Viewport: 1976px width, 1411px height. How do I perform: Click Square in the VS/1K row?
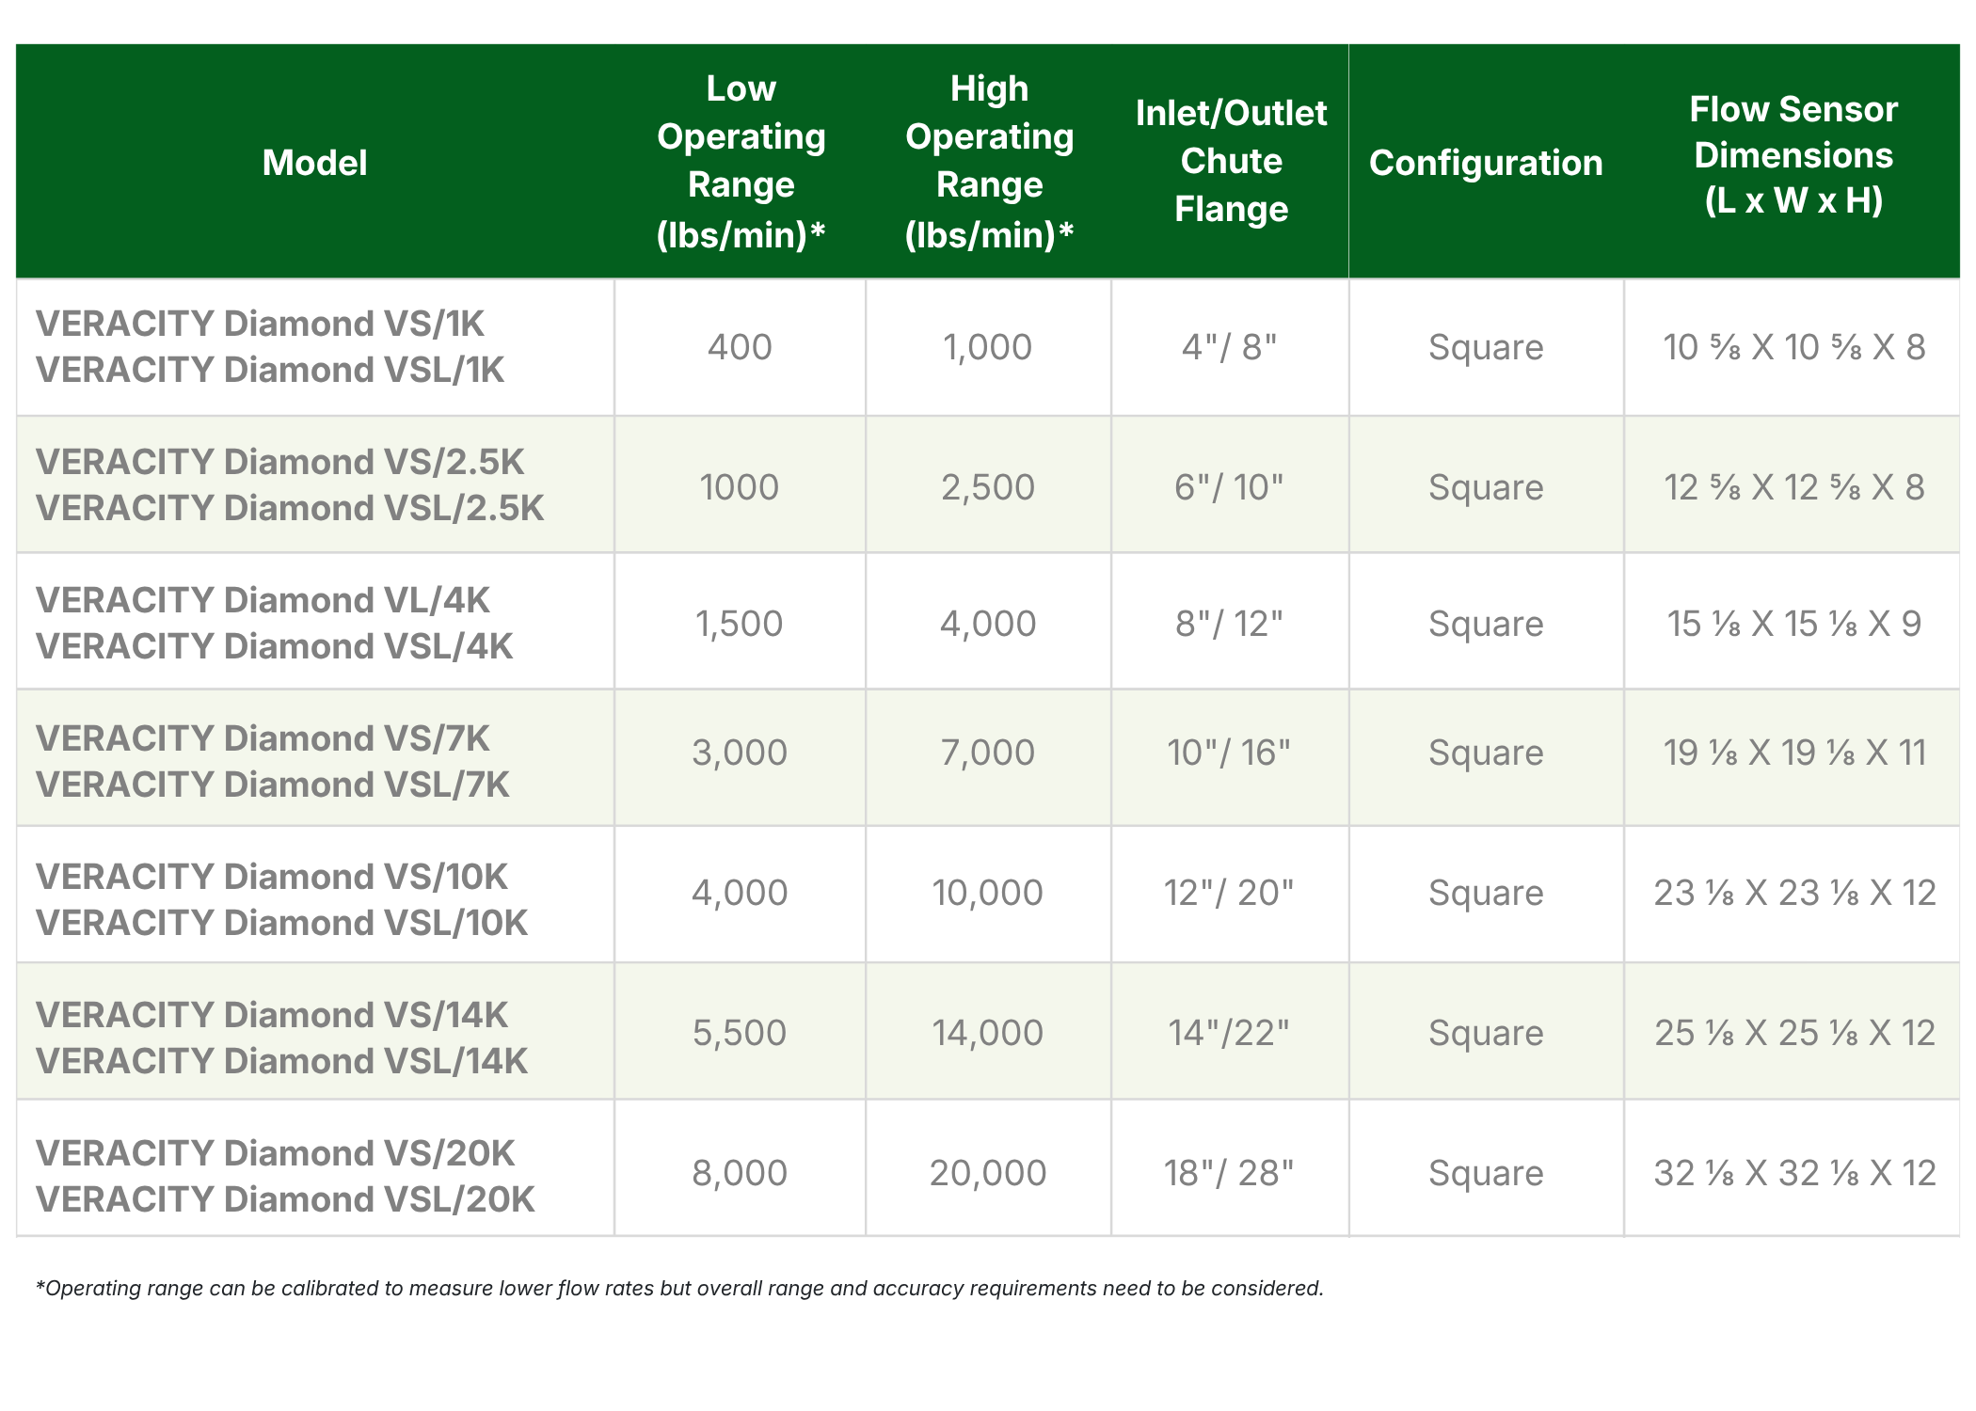click(1486, 348)
